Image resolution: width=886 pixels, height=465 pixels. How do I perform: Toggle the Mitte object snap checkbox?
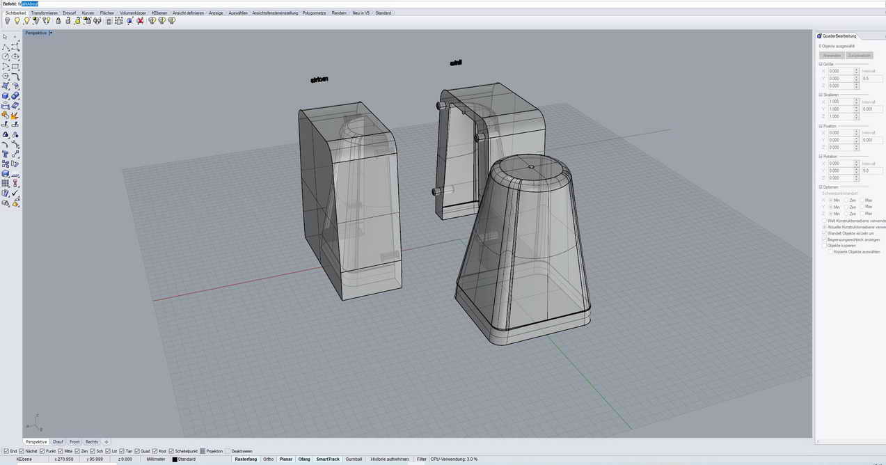coord(61,451)
